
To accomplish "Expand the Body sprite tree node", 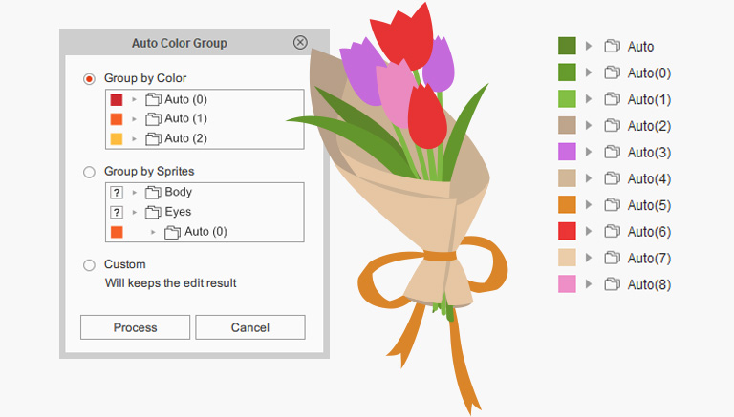I will point(135,192).
